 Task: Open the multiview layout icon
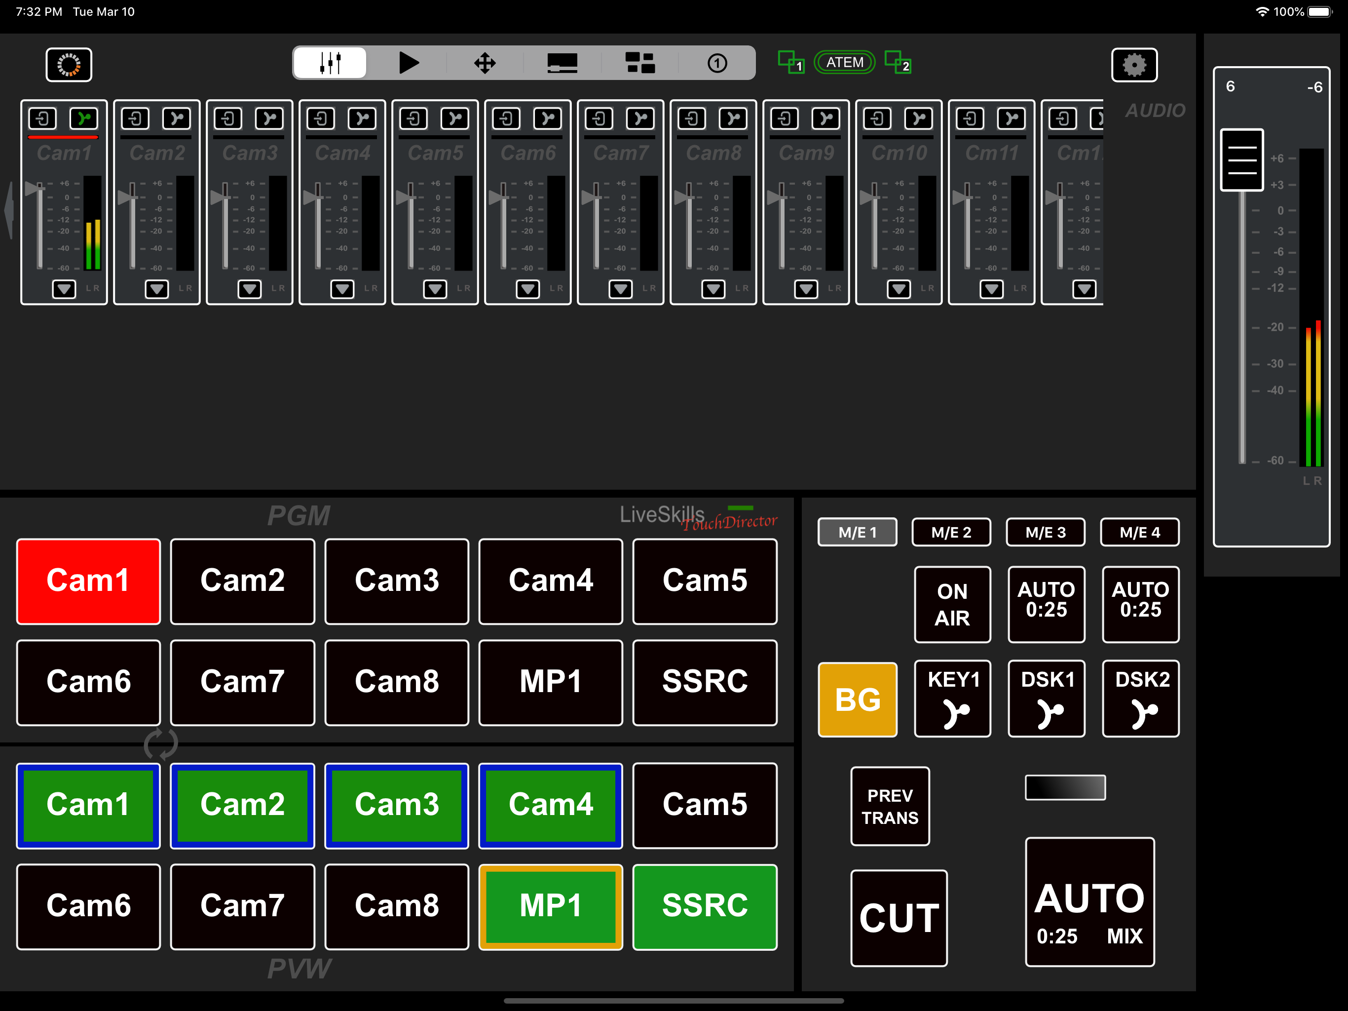(638, 62)
